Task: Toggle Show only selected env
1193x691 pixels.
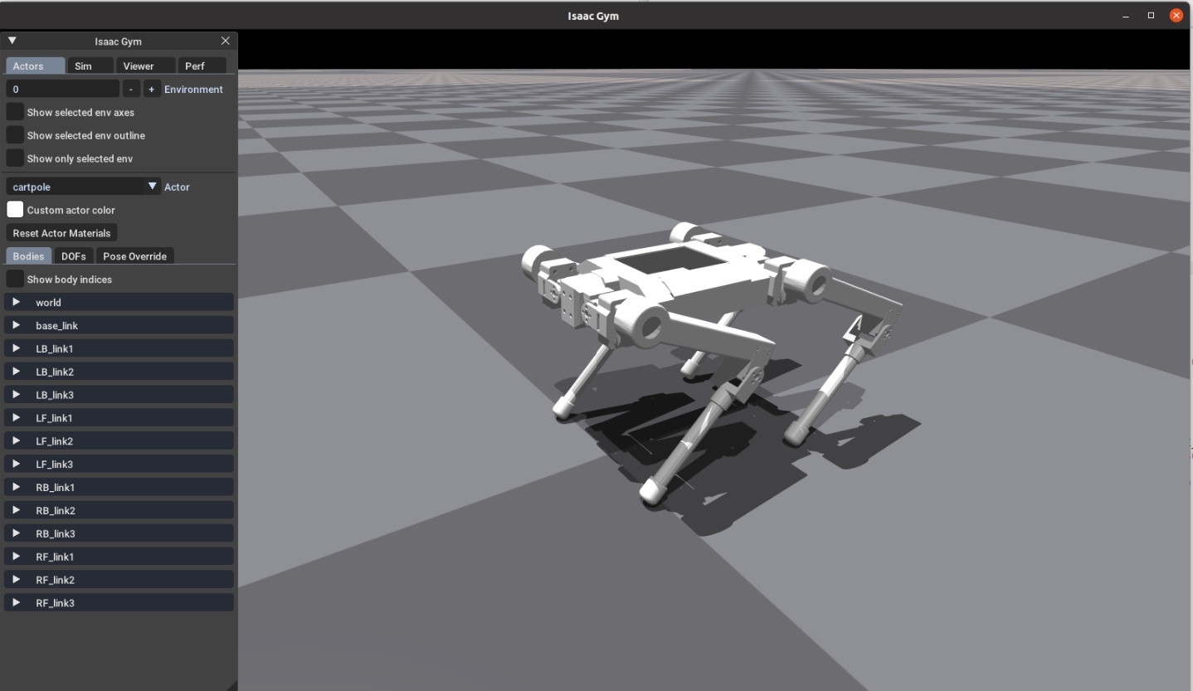Action: pyautogui.click(x=14, y=158)
